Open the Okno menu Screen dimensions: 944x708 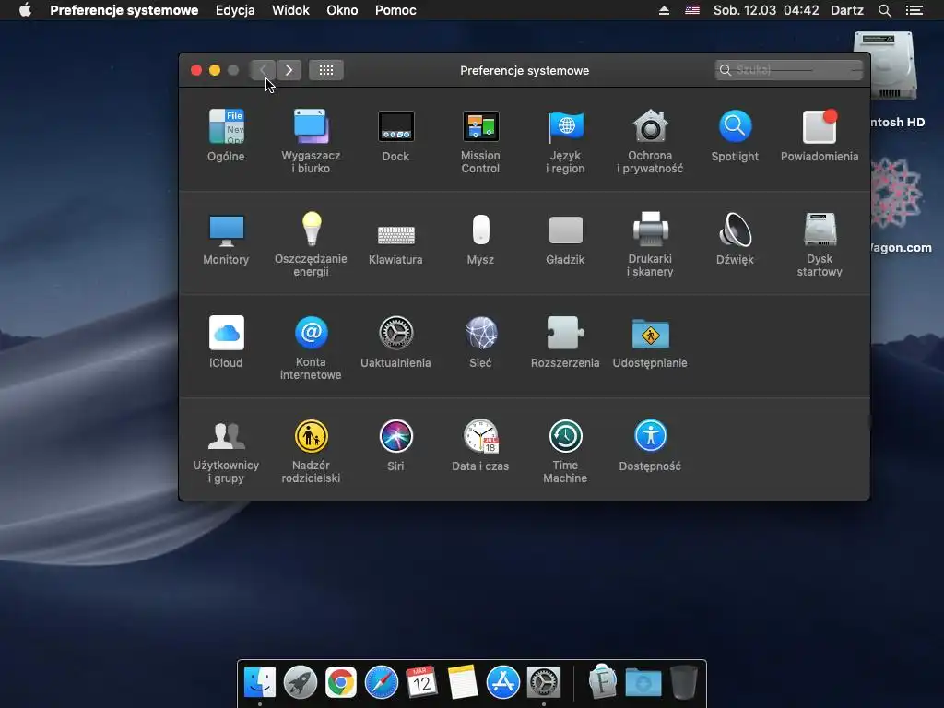point(343,10)
